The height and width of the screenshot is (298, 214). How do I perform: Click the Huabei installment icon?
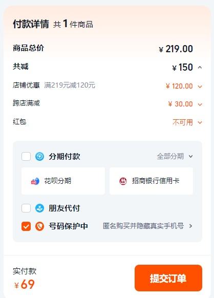pyautogui.click(x=35, y=181)
